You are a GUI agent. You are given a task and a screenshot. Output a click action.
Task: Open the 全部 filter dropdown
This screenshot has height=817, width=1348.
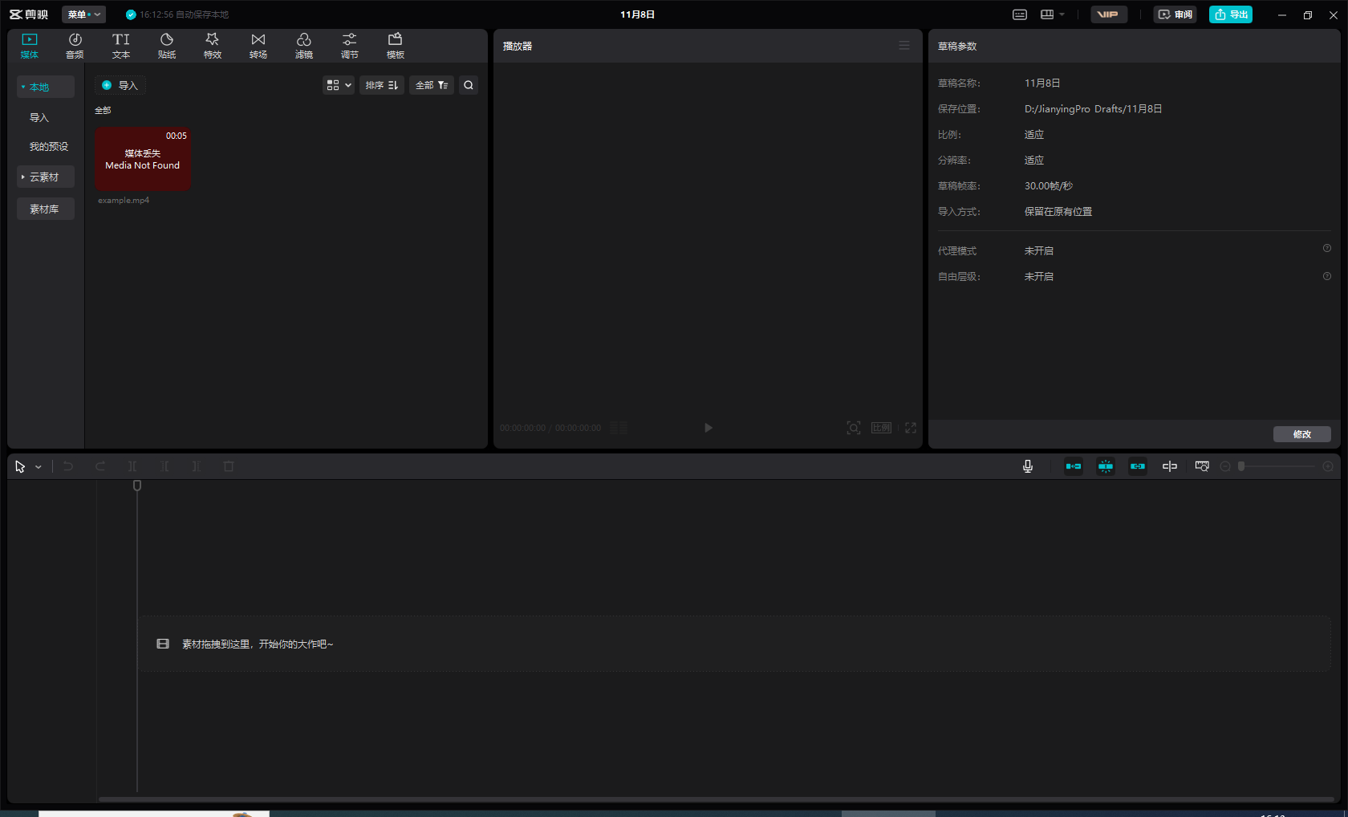pos(432,85)
